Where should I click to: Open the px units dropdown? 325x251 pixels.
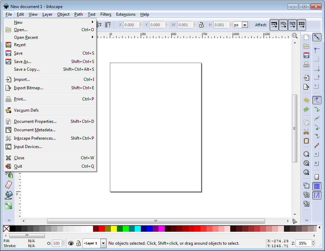click(245, 25)
